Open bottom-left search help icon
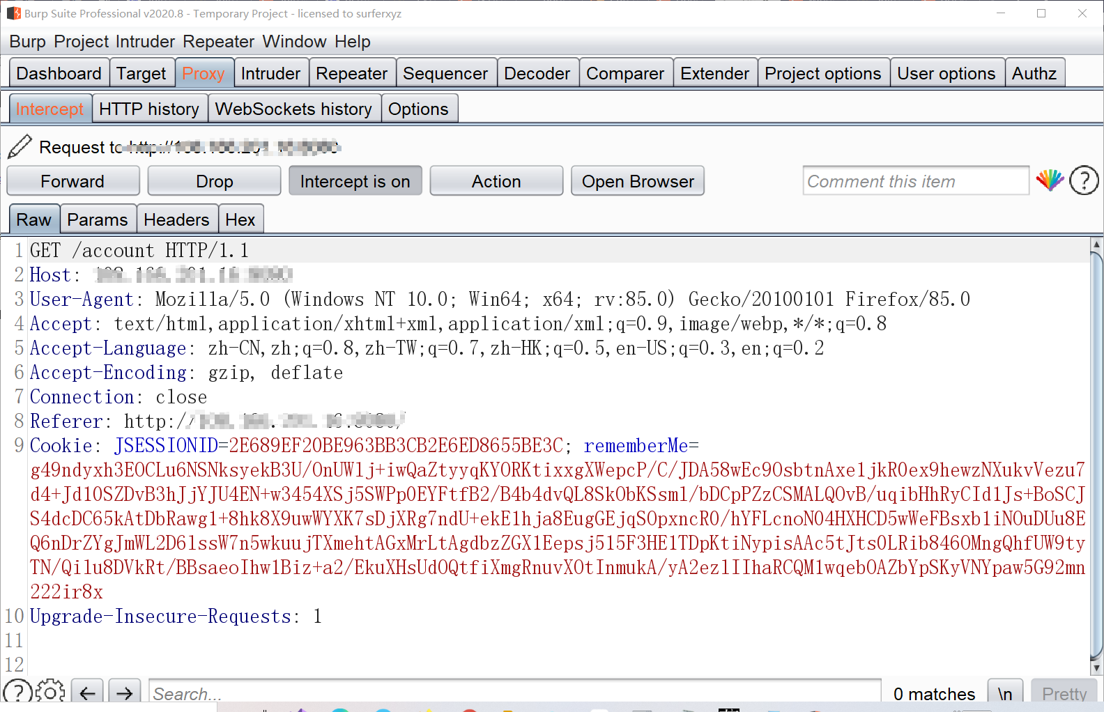Viewport: 1104px width, 712px height. [x=17, y=692]
